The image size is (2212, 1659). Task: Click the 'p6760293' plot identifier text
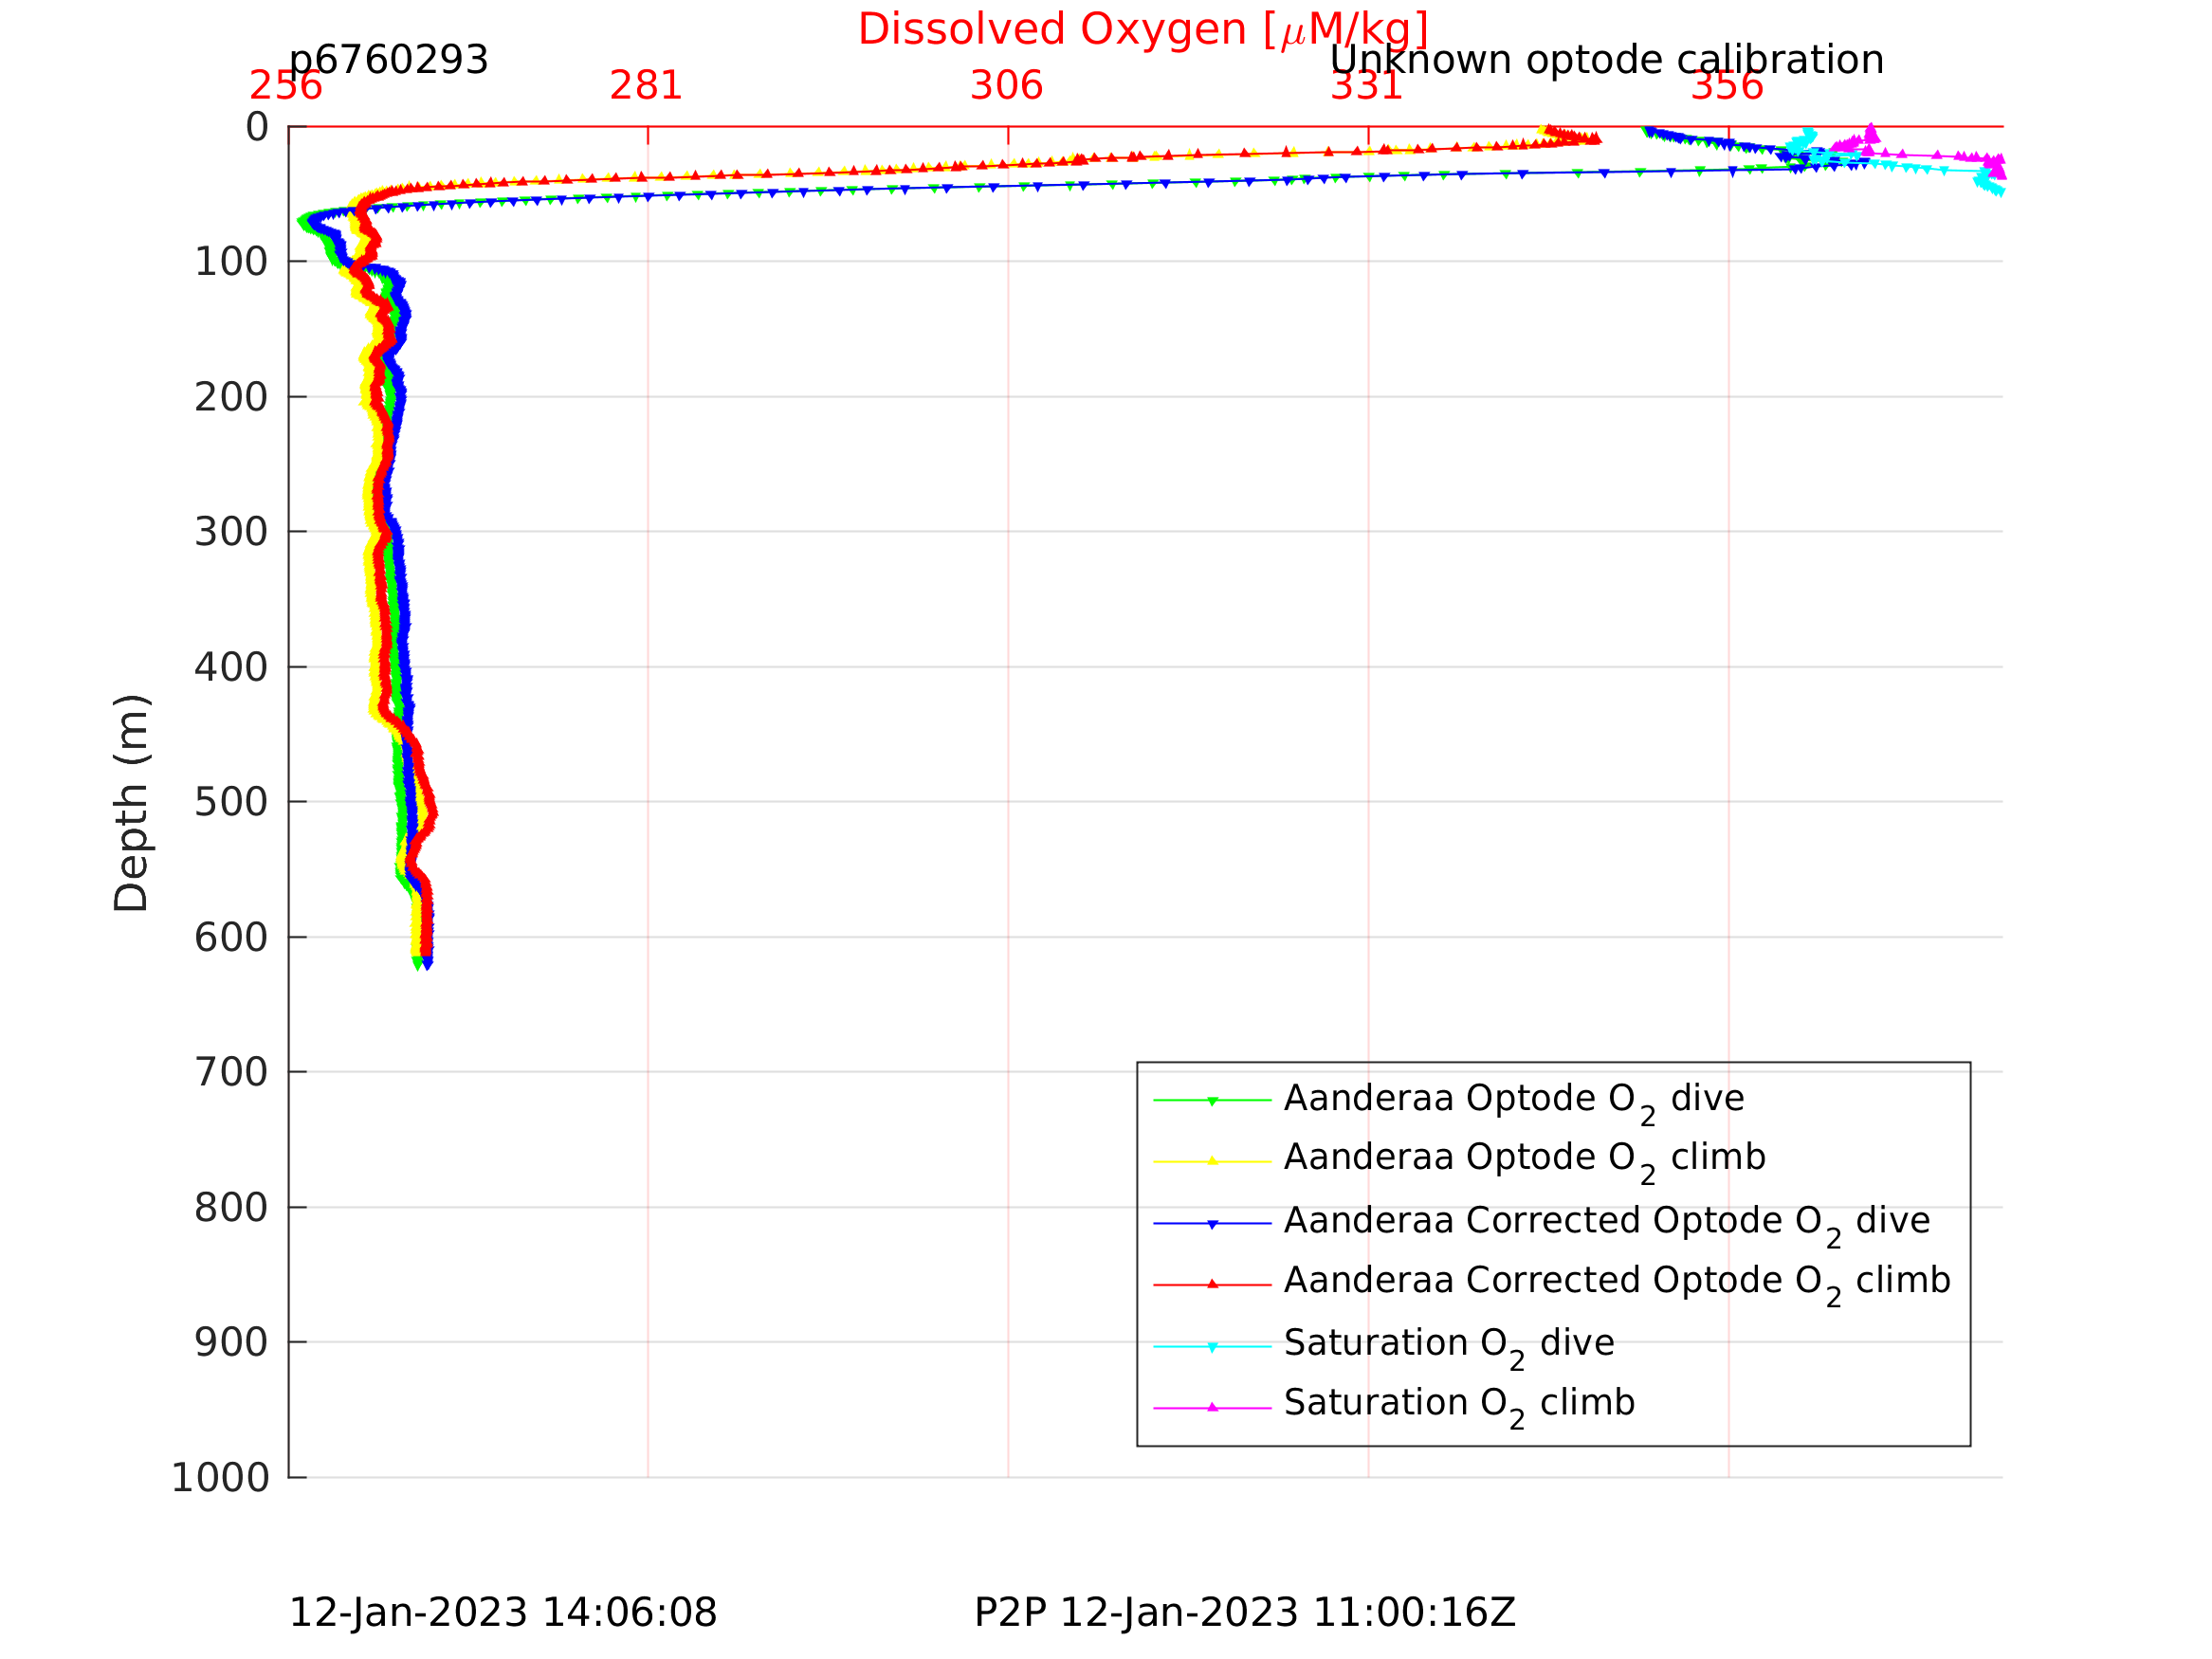tap(388, 60)
